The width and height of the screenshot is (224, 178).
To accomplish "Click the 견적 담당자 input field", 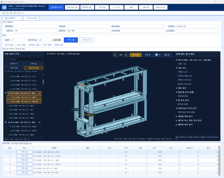I will 143,26.
